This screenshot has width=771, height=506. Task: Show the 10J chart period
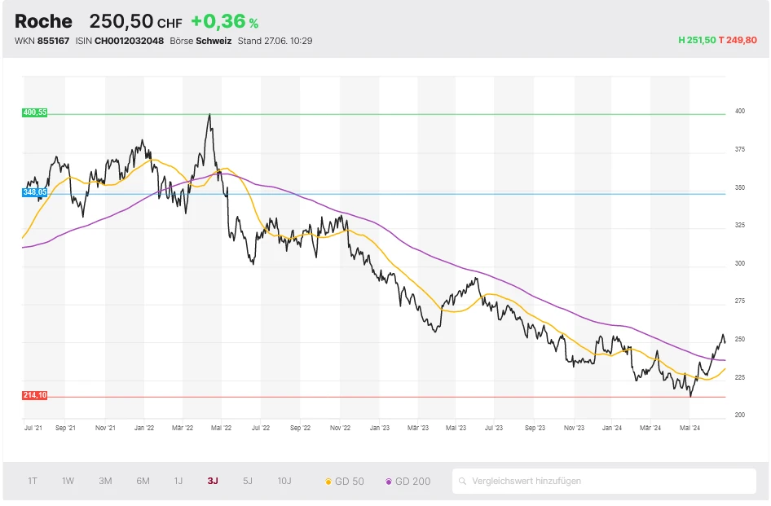[x=284, y=481]
